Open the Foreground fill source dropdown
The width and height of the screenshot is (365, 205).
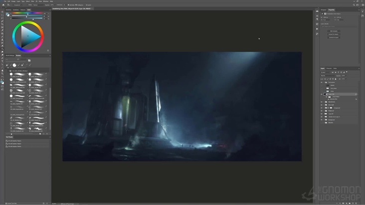(x=17, y=5)
